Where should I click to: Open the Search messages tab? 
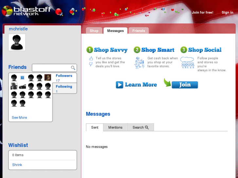click(140, 127)
